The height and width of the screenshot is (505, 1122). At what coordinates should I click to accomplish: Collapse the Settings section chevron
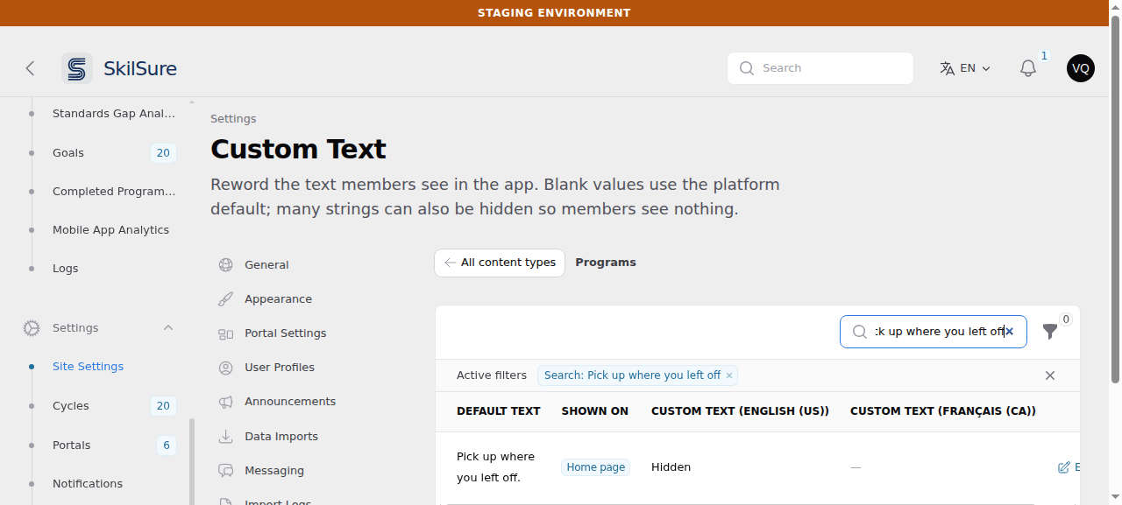(x=168, y=328)
